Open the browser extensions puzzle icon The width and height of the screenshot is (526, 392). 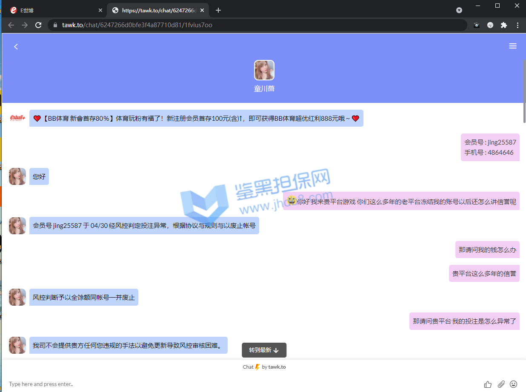coord(504,25)
